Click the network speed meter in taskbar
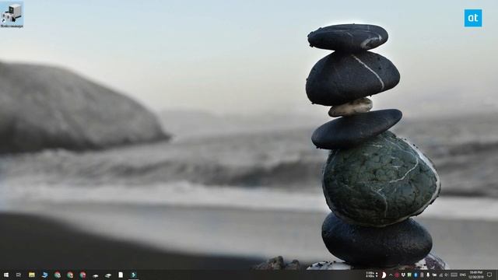 click(372, 275)
